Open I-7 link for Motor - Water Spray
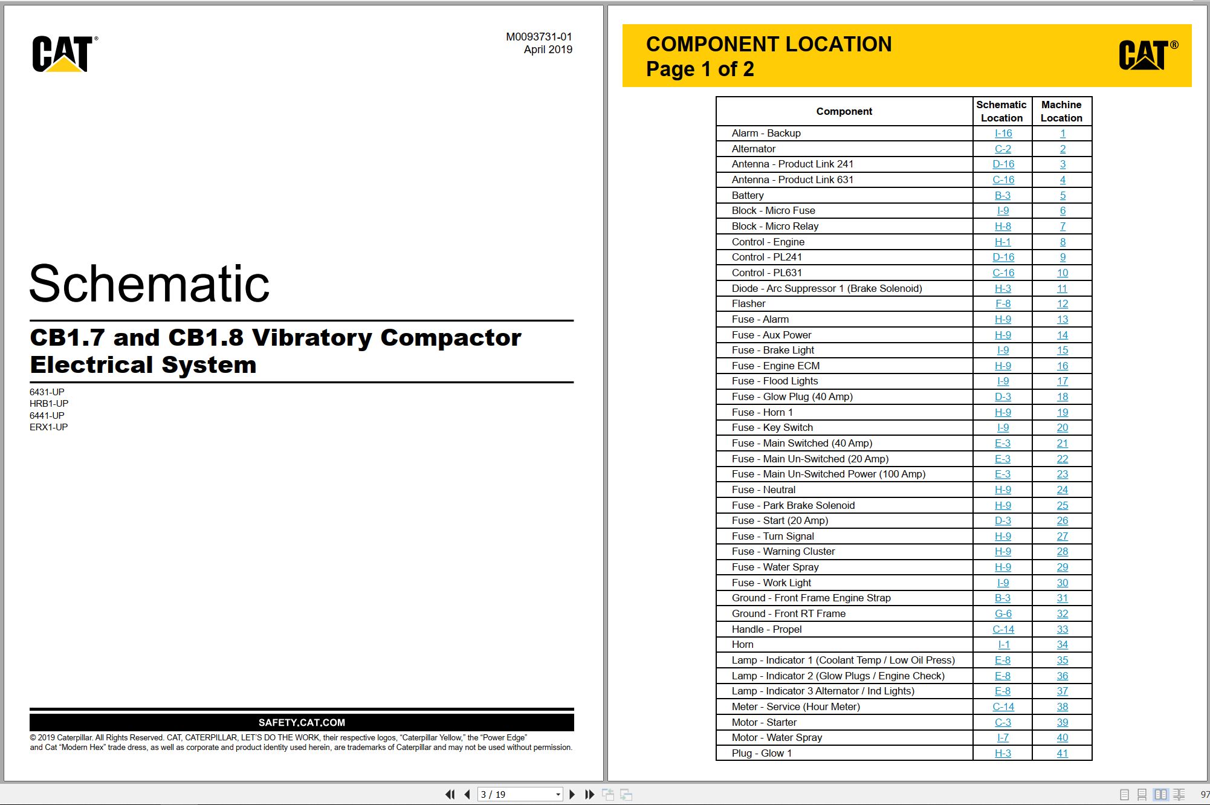1210x805 pixels. click(1003, 737)
